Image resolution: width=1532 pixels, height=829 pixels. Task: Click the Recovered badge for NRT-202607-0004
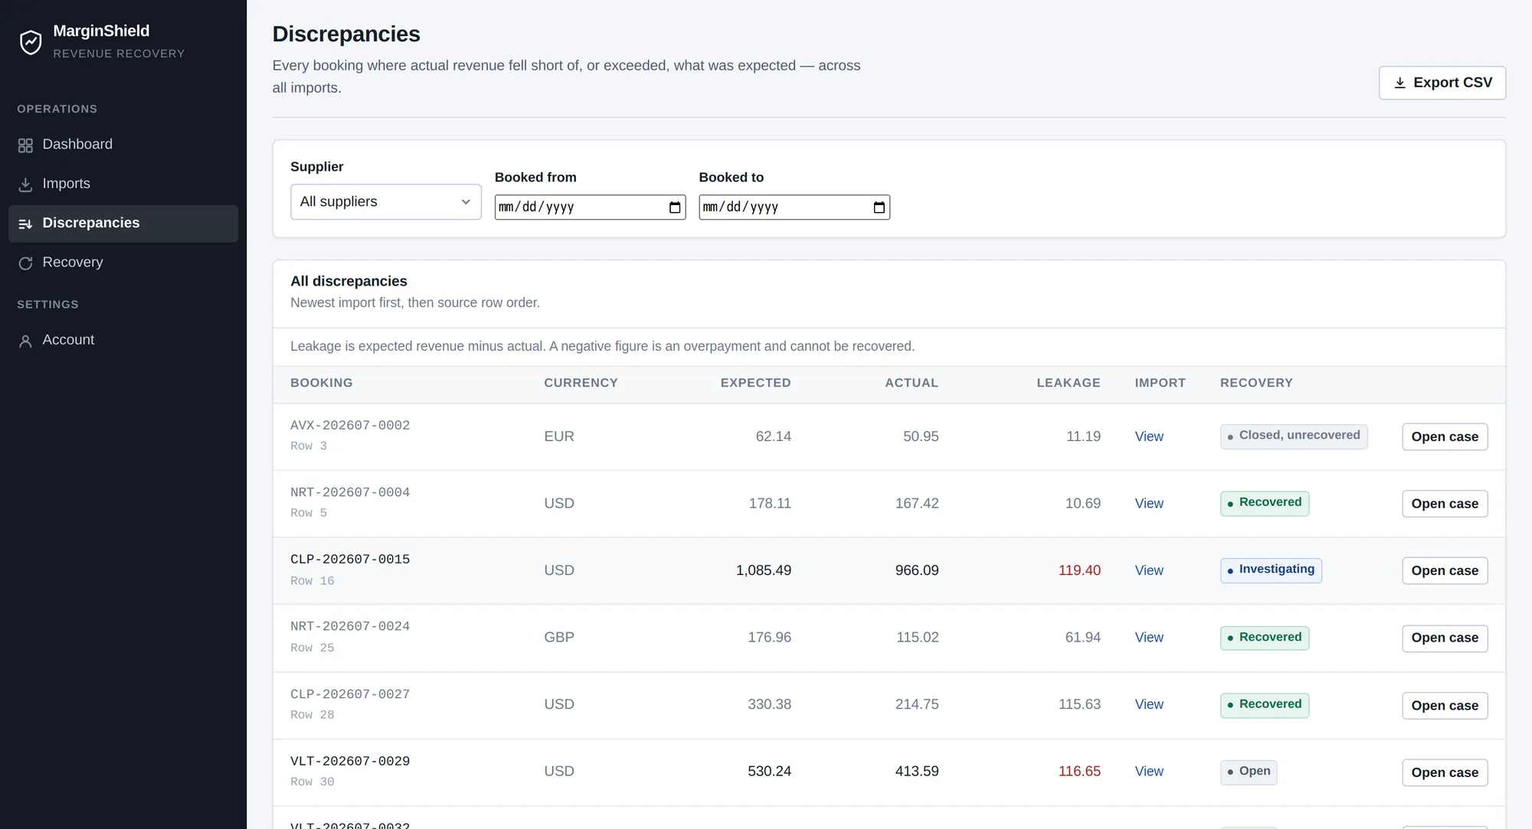(1265, 503)
